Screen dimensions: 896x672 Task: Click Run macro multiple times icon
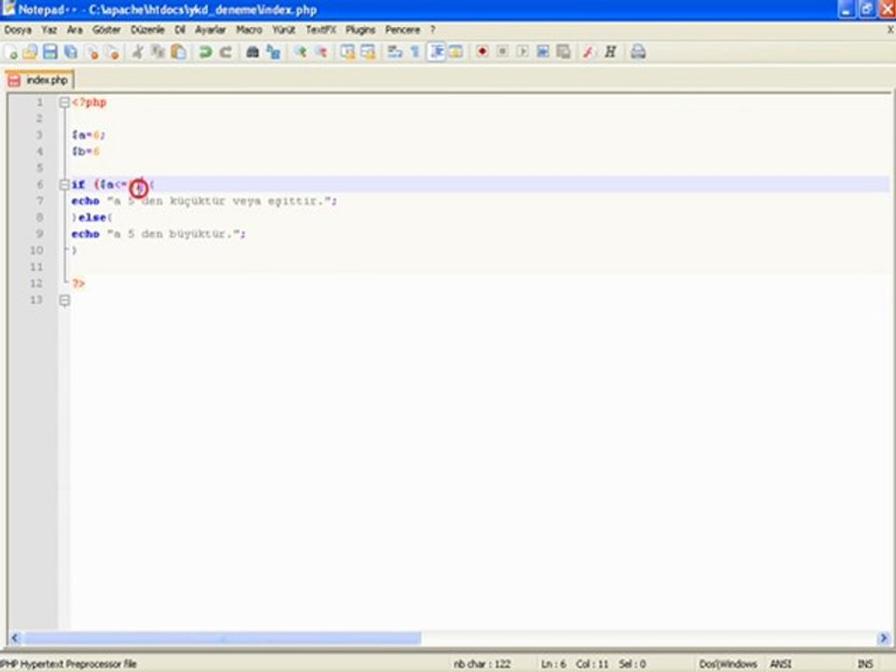coord(543,52)
